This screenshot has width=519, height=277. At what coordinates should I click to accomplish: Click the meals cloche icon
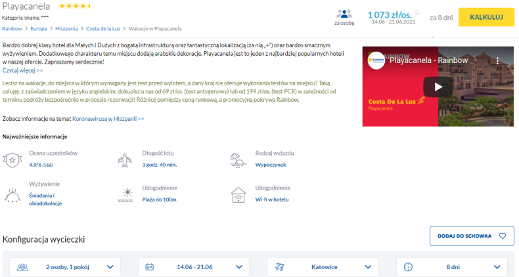pos(12,195)
